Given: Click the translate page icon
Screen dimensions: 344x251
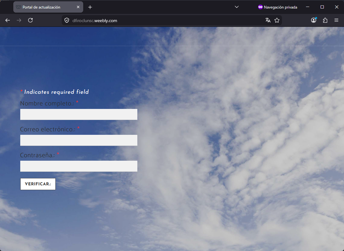Looking at the screenshot, I should (x=268, y=20).
